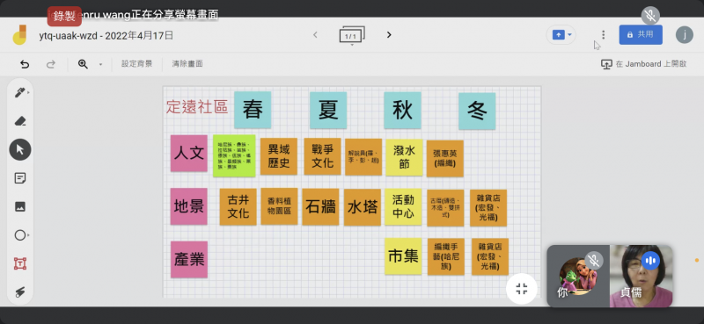
Task: Select the 香料植物園區 note
Action: (x=279, y=206)
